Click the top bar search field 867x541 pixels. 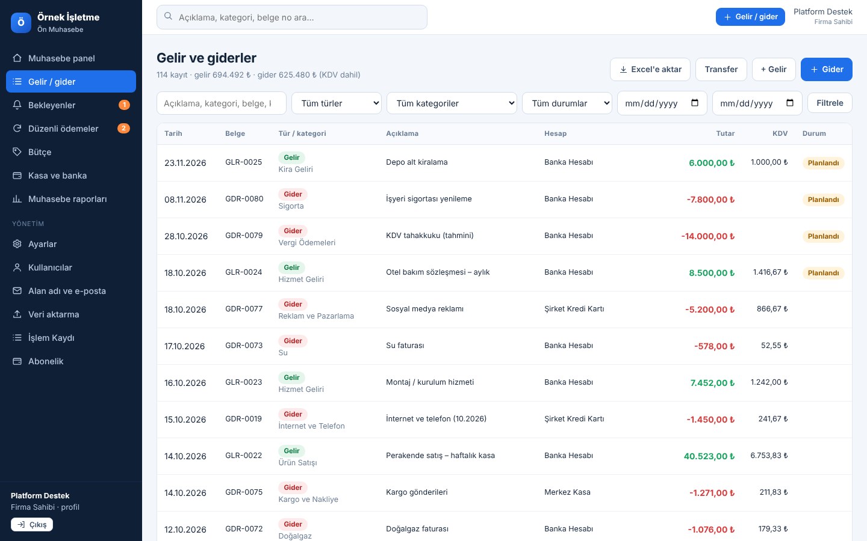[292, 17]
